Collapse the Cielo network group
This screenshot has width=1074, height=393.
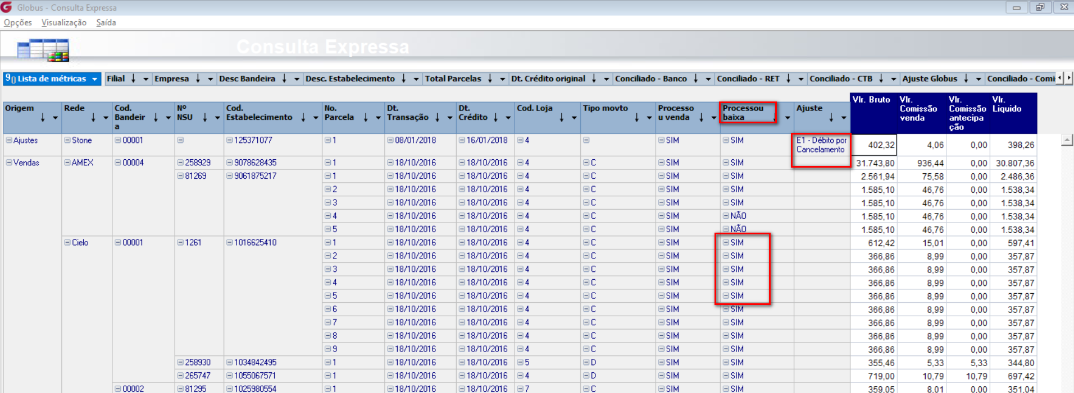(x=67, y=243)
